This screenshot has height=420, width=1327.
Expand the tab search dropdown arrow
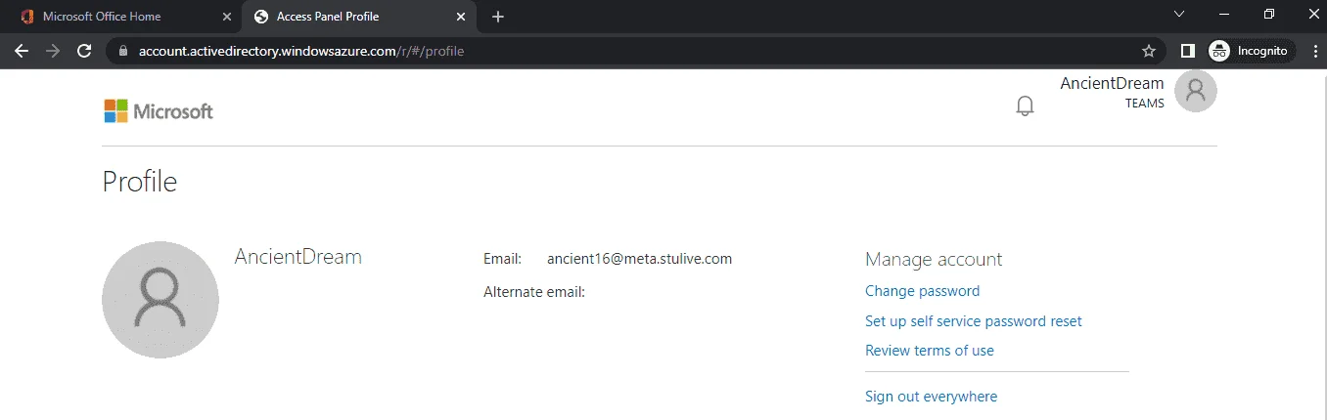tap(1179, 15)
